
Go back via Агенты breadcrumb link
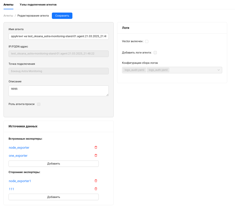click(8, 16)
